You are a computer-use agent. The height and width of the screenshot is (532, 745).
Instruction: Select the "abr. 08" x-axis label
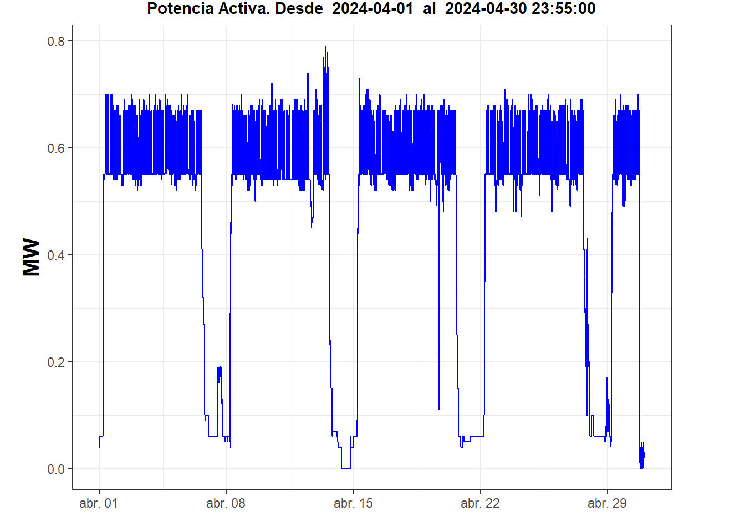coord(226,503)
